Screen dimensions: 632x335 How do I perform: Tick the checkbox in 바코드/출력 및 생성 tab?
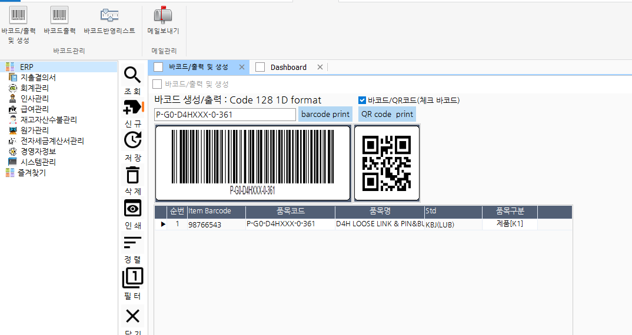pyautogui.click(x=158, y=67)
